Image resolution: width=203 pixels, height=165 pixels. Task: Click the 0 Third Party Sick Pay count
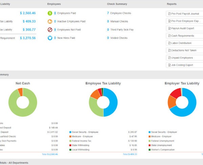point(108,30)
